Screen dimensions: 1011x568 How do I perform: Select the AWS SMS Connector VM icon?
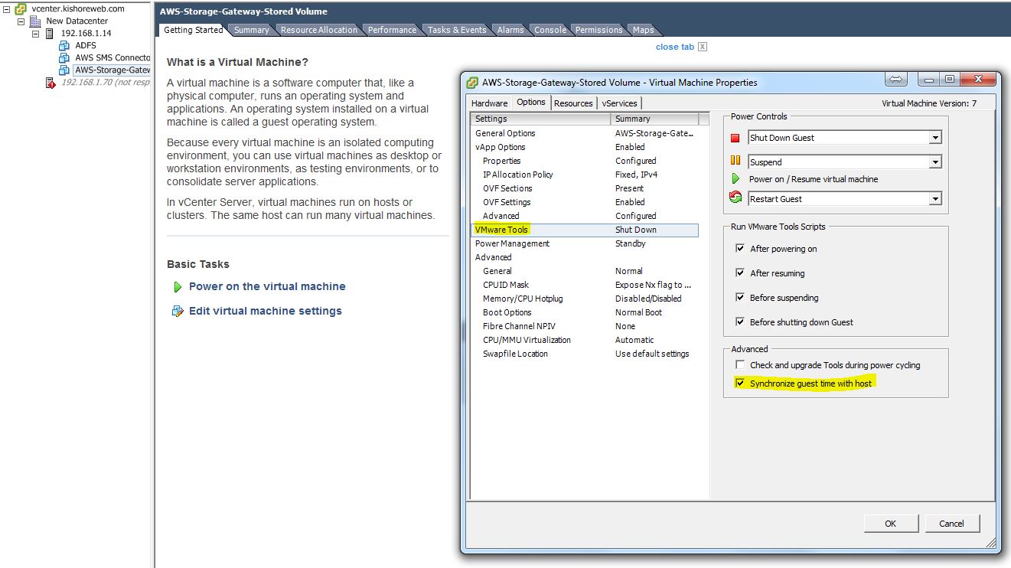[x=64, y=57]
